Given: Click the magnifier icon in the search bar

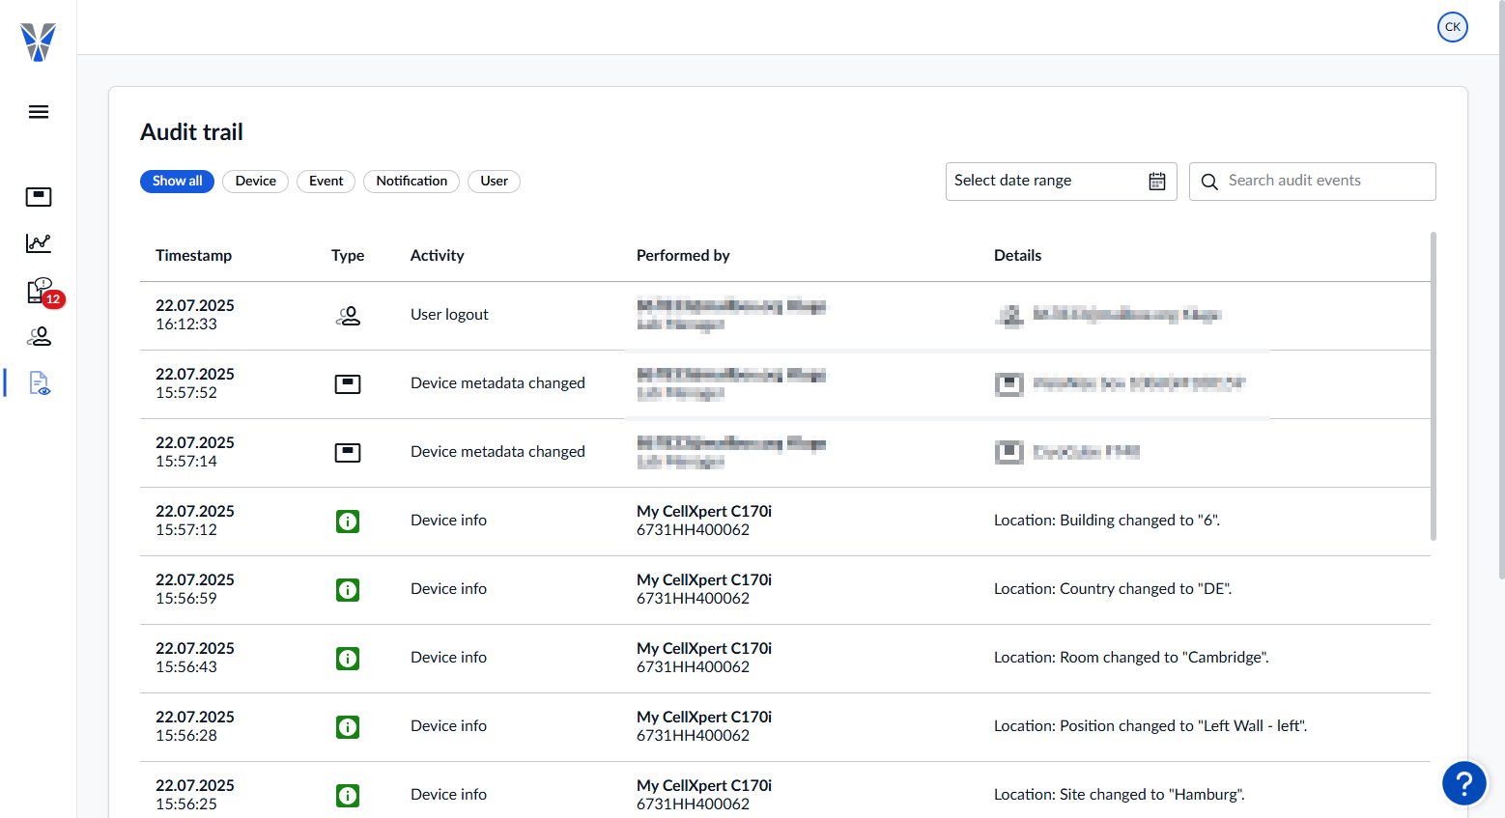Looking at the screenshot, I should [x=1209, y=181].
